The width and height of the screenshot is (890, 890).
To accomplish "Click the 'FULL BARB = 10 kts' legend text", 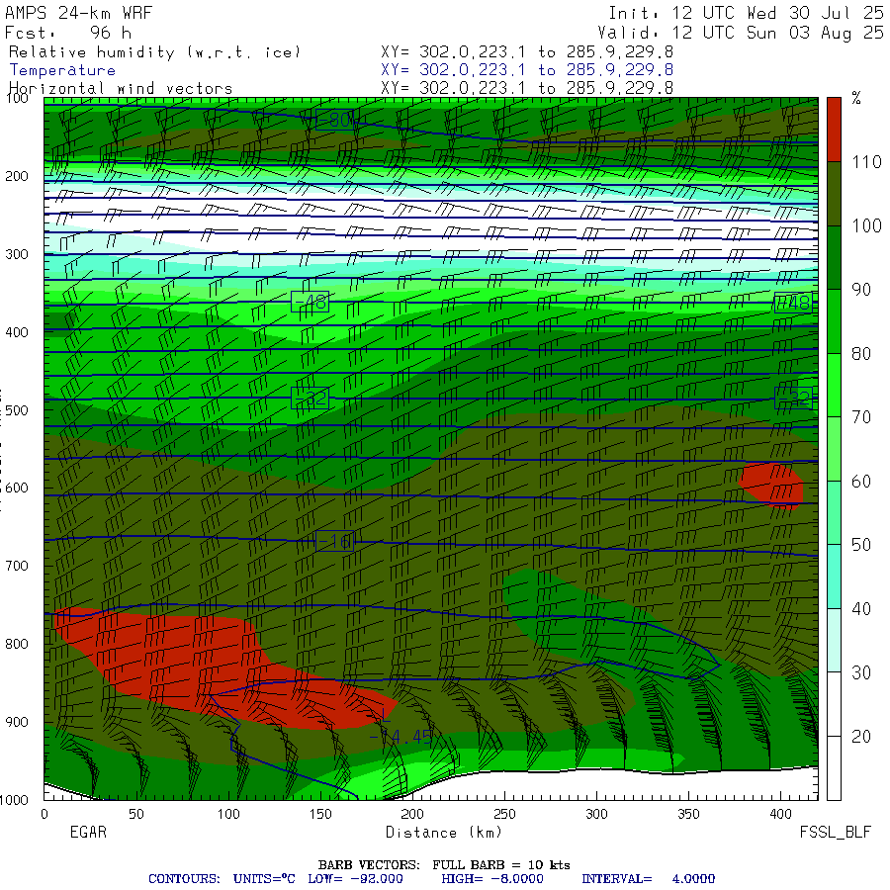I will pyautogui.click(x=501, y=865).
